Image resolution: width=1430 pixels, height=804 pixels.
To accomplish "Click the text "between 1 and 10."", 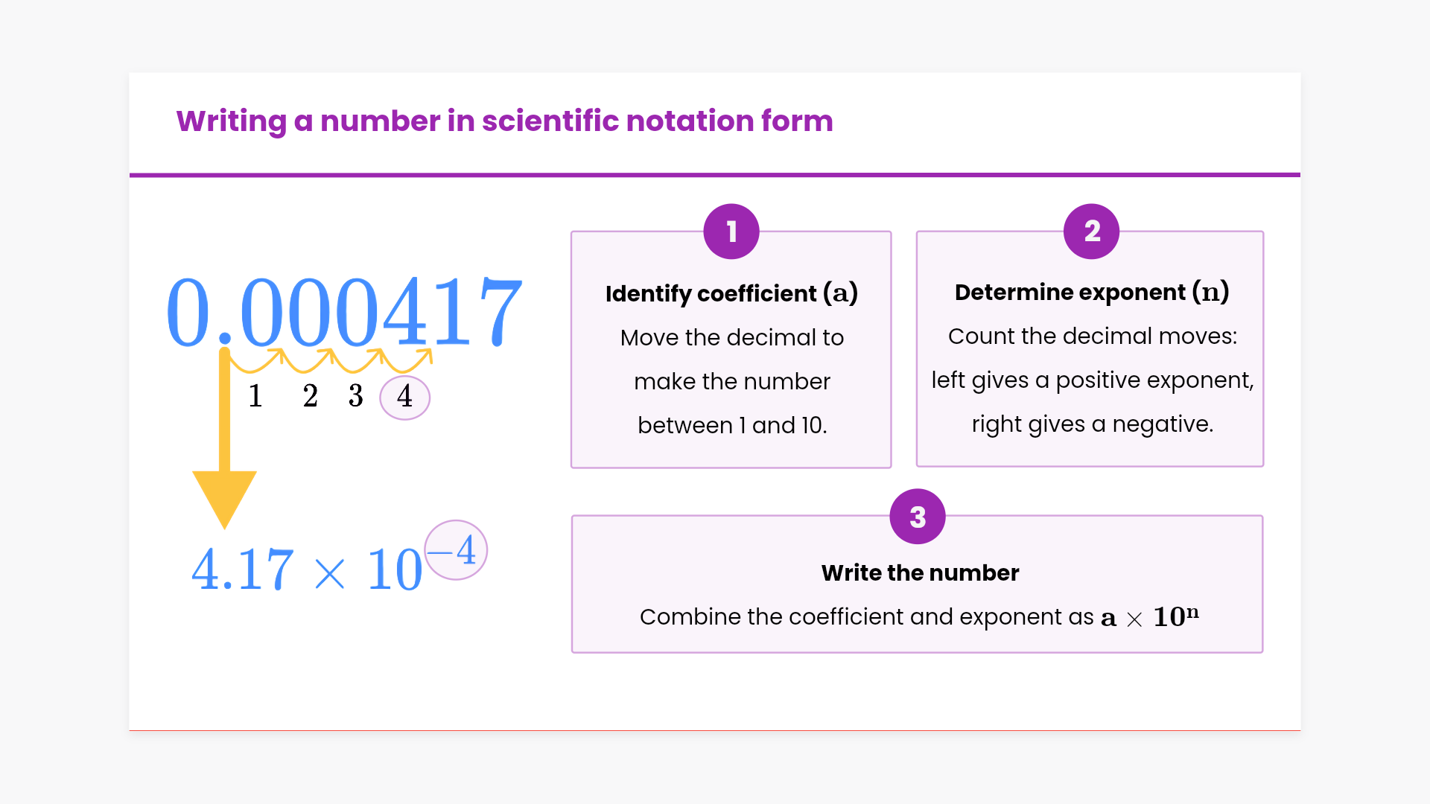I will pyautogui.click(x=732, y=425).
